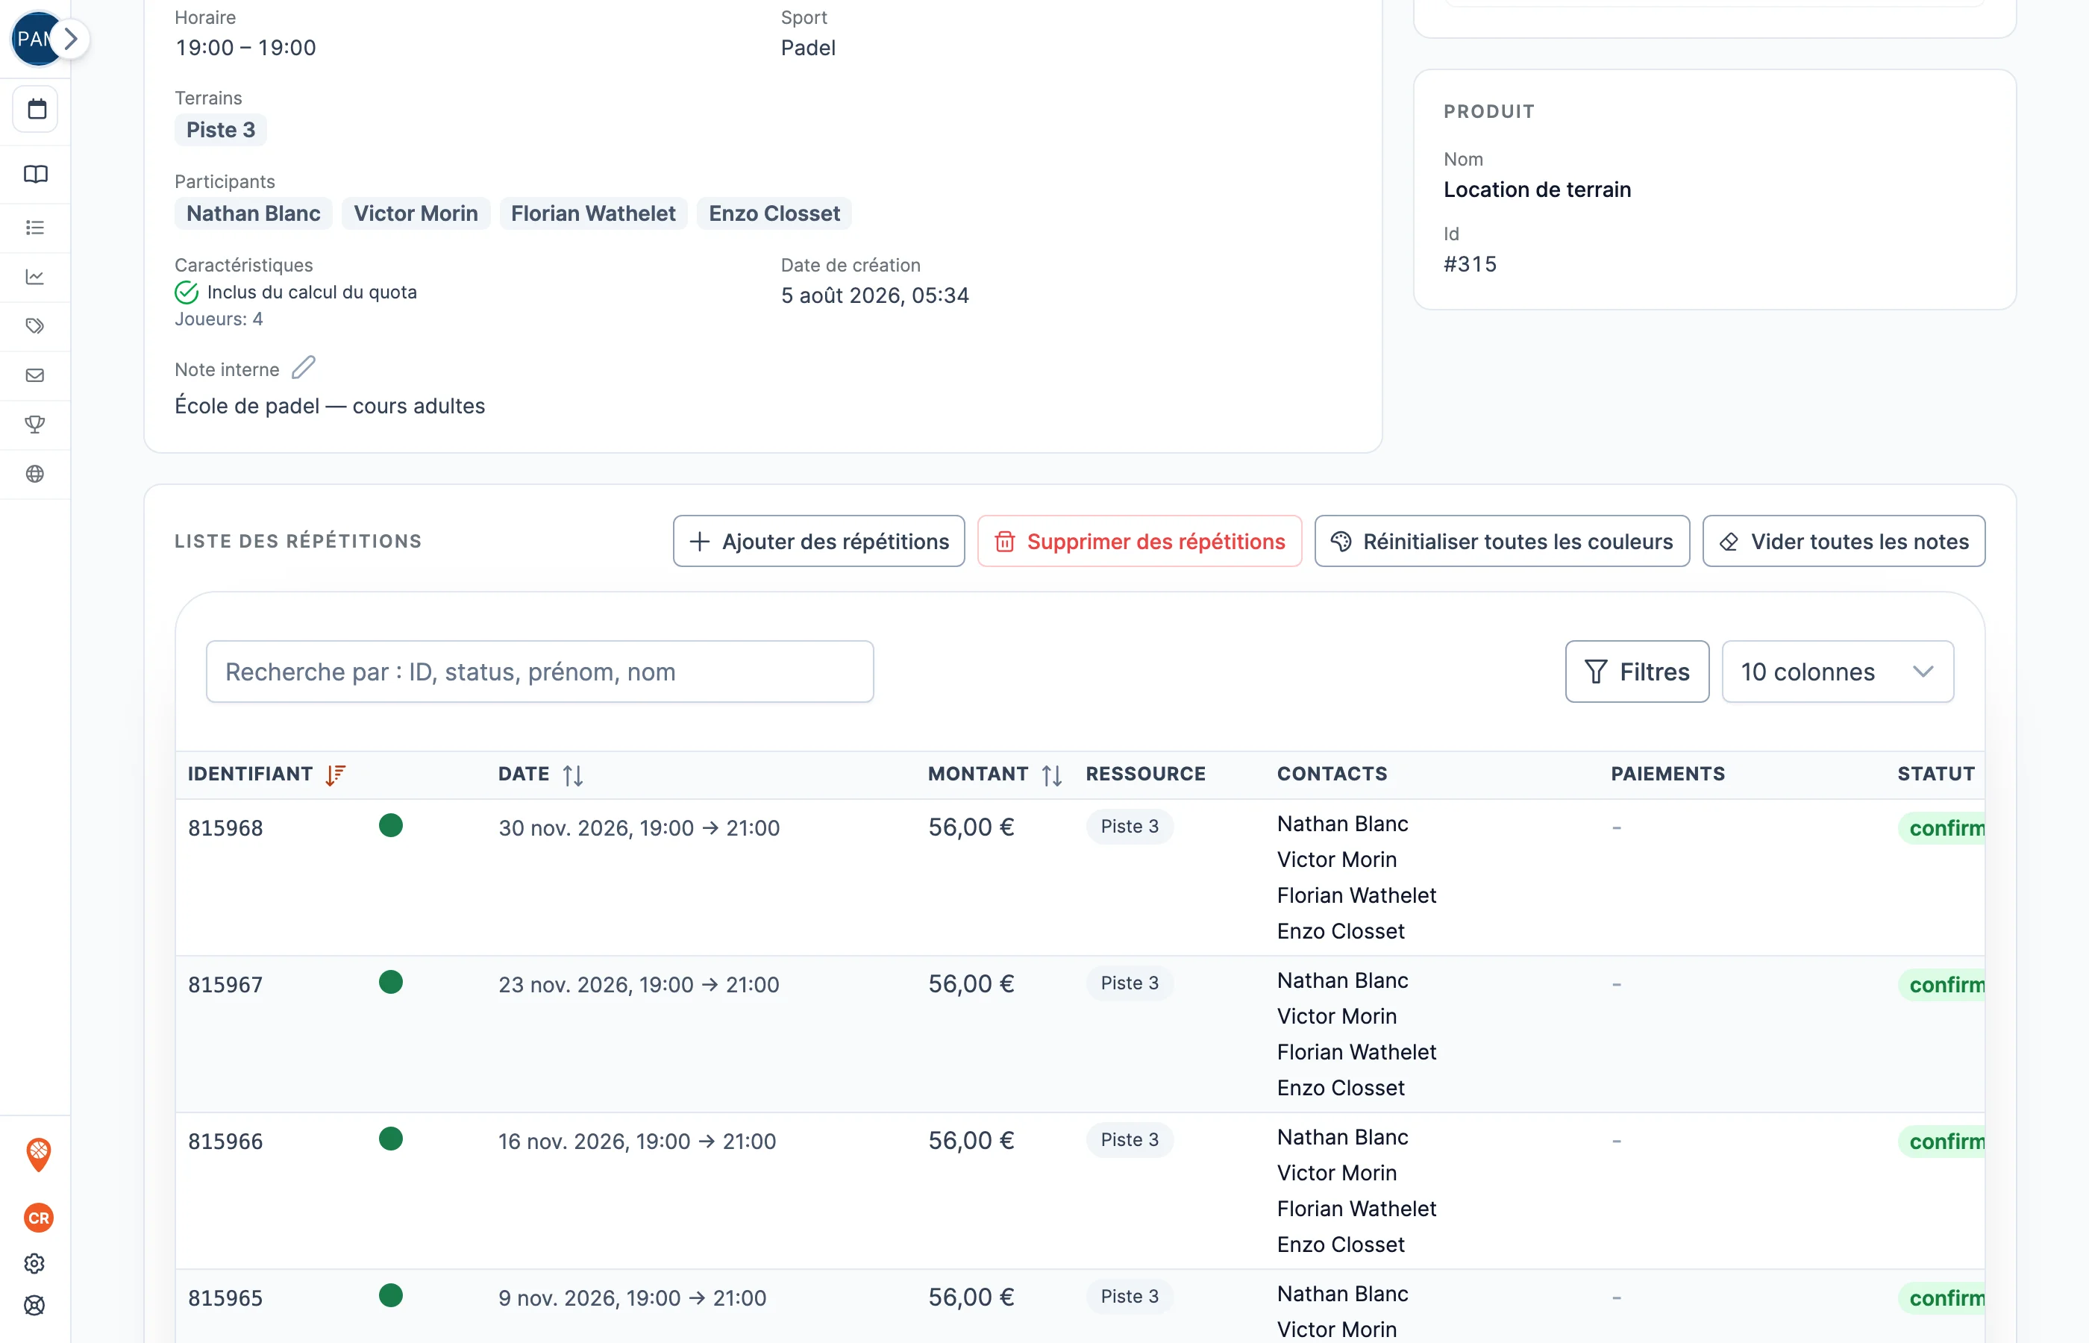The image size is (2089, 1343).
Task: Click the date 16 nov. 2026 cell
Action: (x=637, y=1142)
